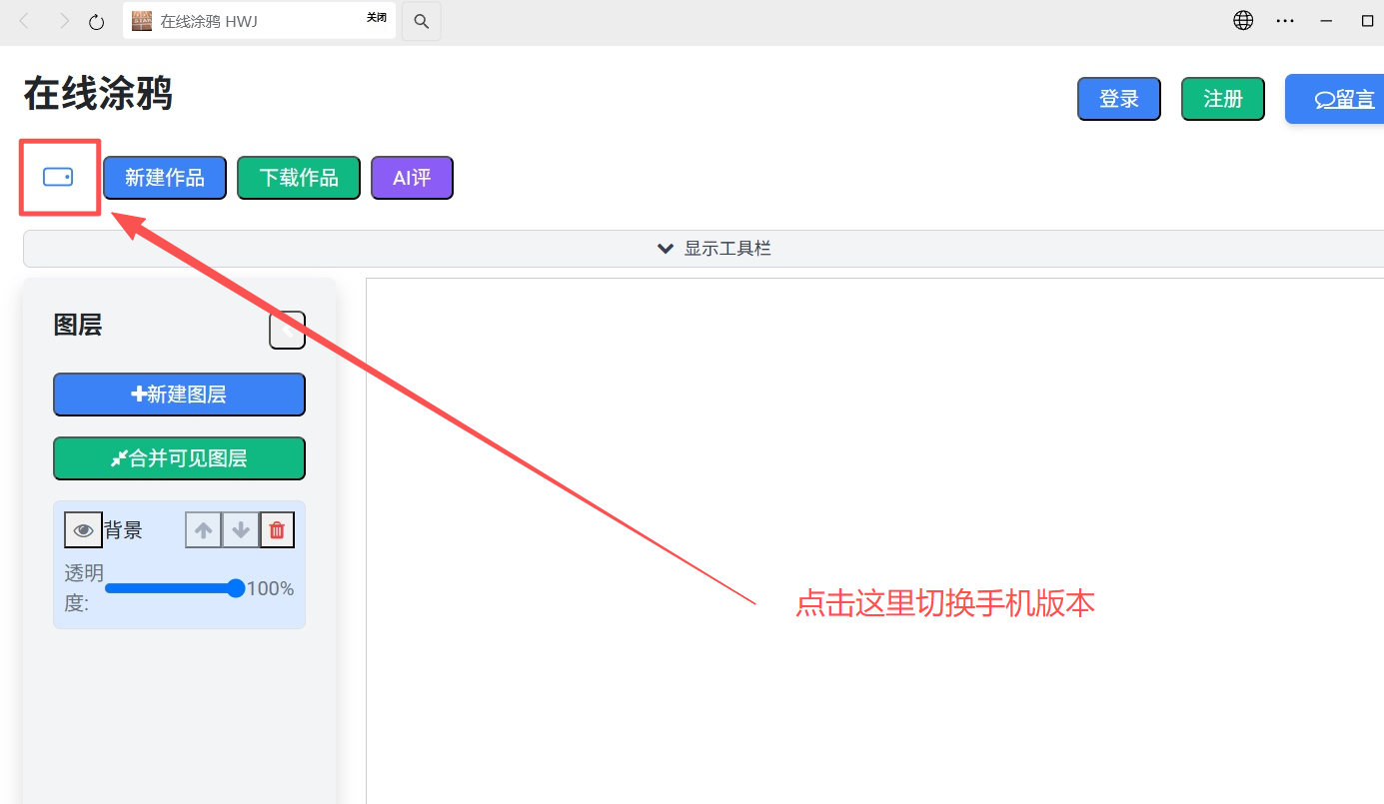
Task: Adjust the 背景 layer opacity slider
Action: (x=175, y=588)
